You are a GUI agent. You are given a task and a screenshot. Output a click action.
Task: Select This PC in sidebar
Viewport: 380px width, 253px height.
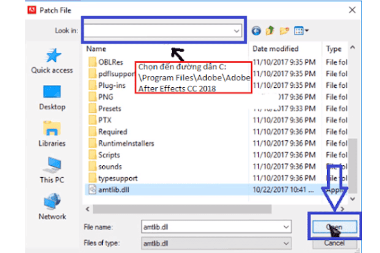point(52,170)
